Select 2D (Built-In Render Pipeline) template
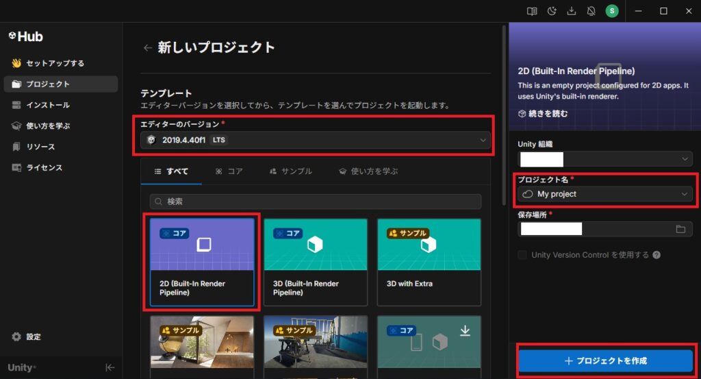The image size is (701, 379). coord(202,262)
